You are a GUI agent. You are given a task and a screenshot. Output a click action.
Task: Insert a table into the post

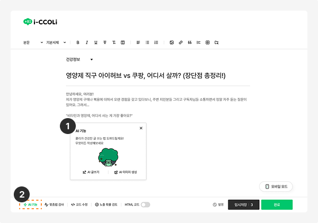[x=207, y=42]
